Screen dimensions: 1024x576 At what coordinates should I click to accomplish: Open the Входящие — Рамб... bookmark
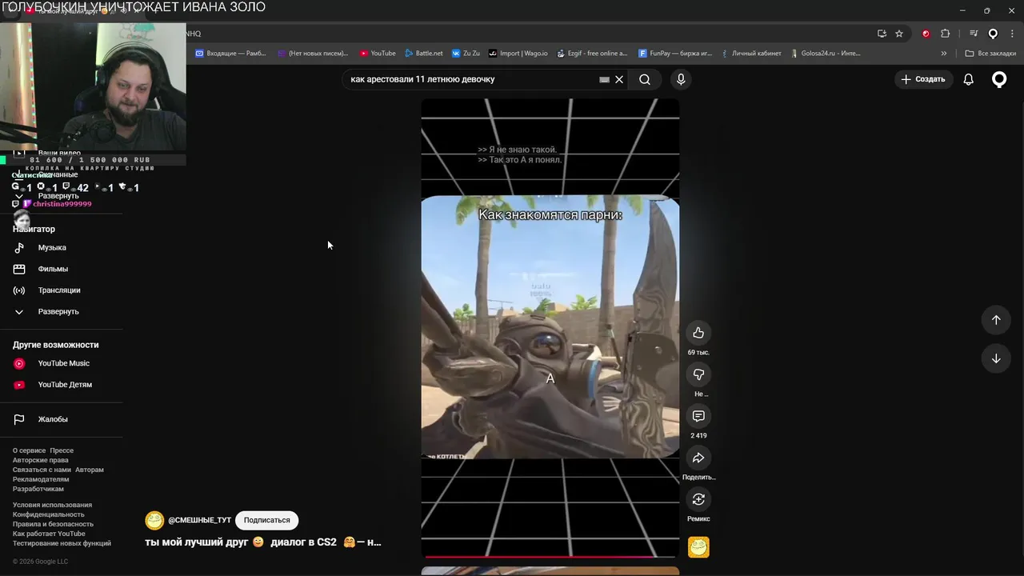click(230, 54)
